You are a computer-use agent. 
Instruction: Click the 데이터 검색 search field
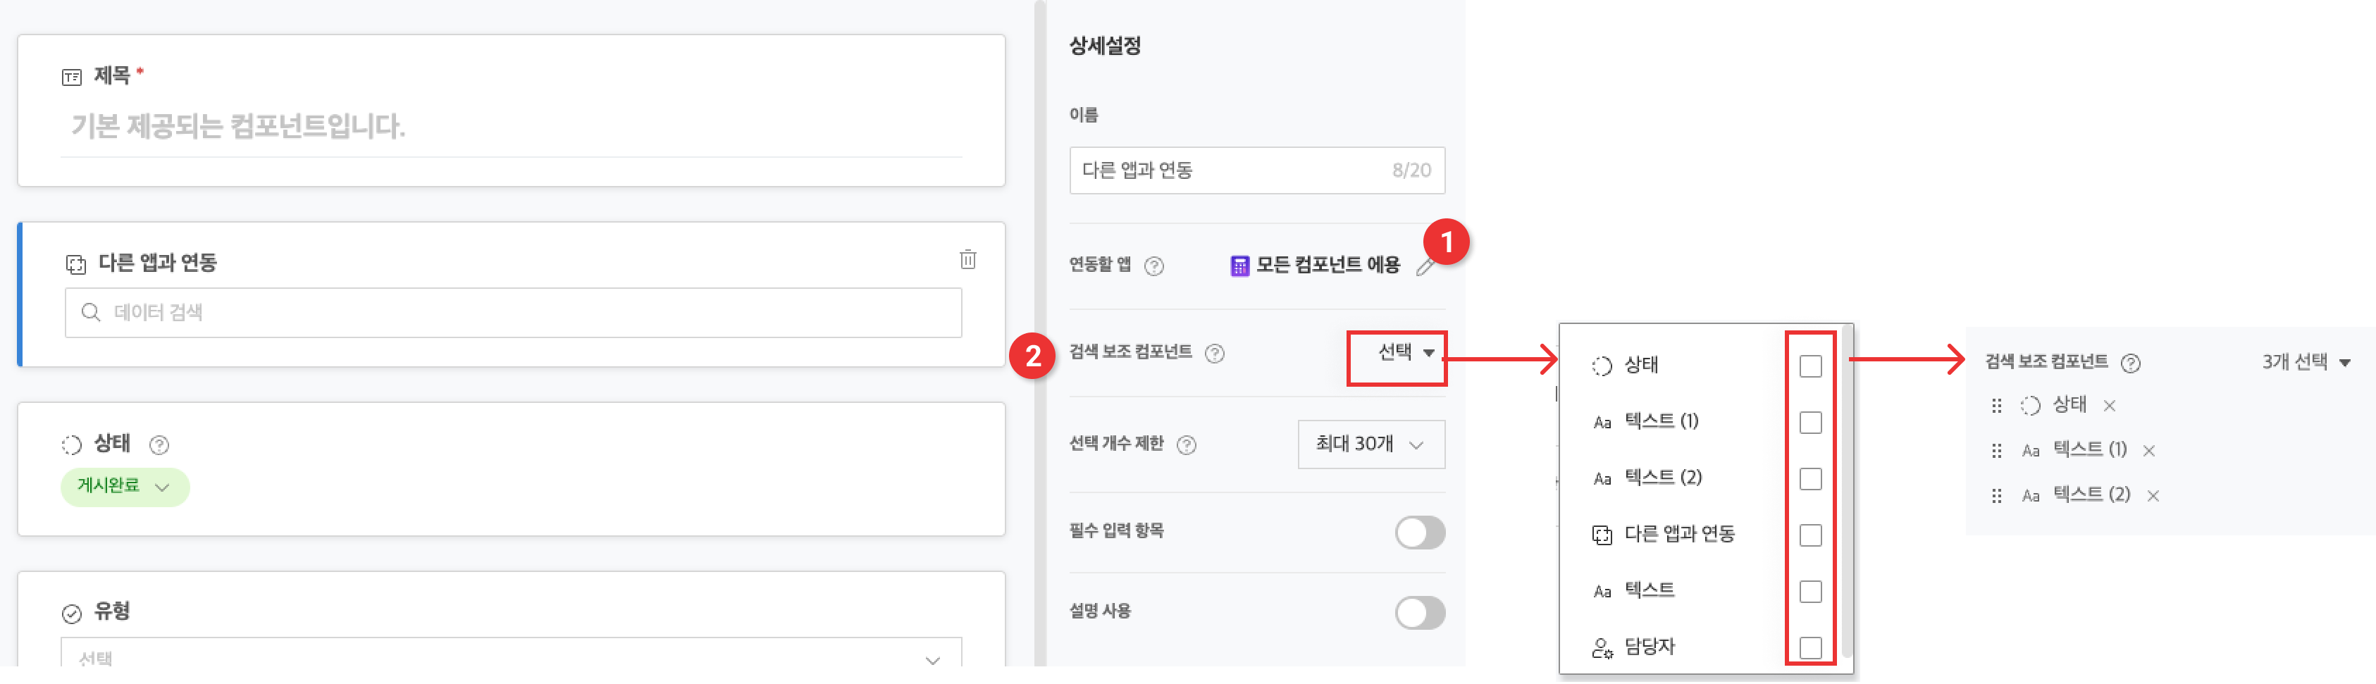pos(513,313)
